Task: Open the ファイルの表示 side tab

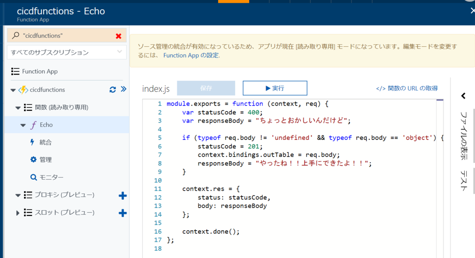Action: 464,136
